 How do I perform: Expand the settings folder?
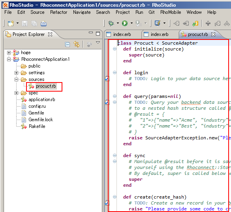tap(16, 73)
